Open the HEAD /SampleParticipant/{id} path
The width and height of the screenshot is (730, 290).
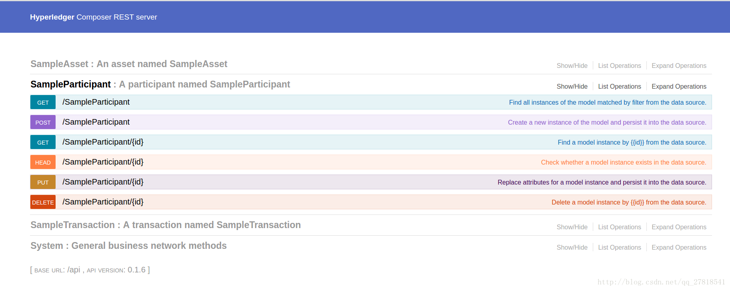[103, 162]
